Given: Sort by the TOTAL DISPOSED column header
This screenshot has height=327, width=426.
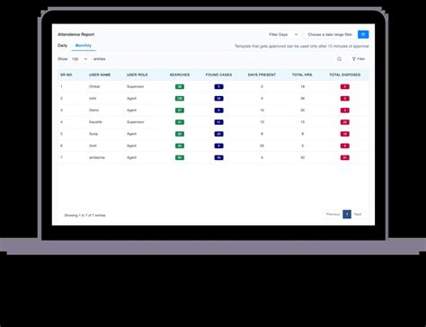Looking at the screenshot, I should [x=345, y=75].
